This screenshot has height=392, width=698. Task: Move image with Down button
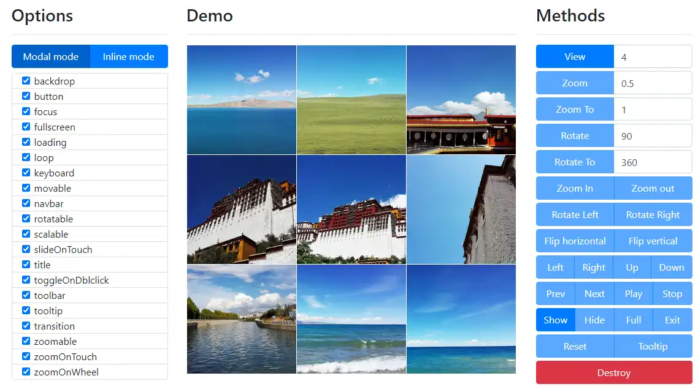click(672, 268)
